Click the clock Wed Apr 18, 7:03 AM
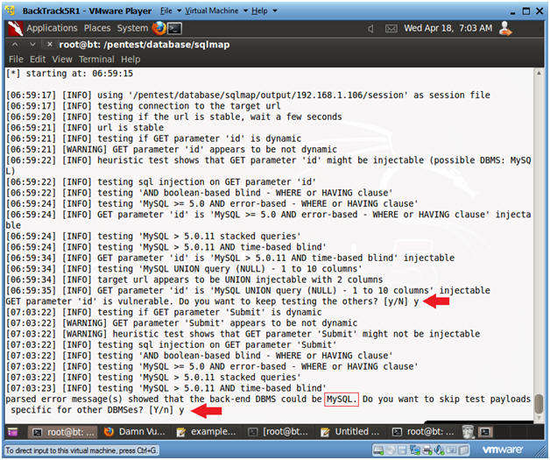This screenshot has width=550, height=460. click(448, 28)
